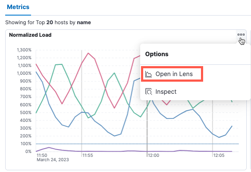Click the red line peak near 11:55

coord(88,53)
